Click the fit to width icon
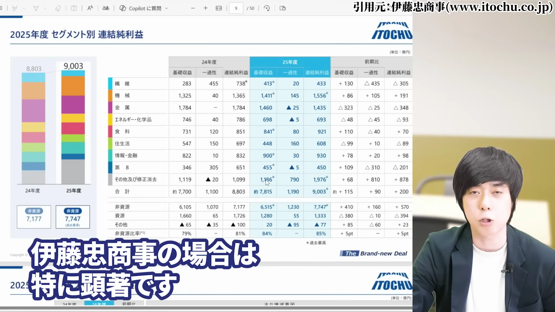Viewport: 555px width, 312px height. pos(219,8)
